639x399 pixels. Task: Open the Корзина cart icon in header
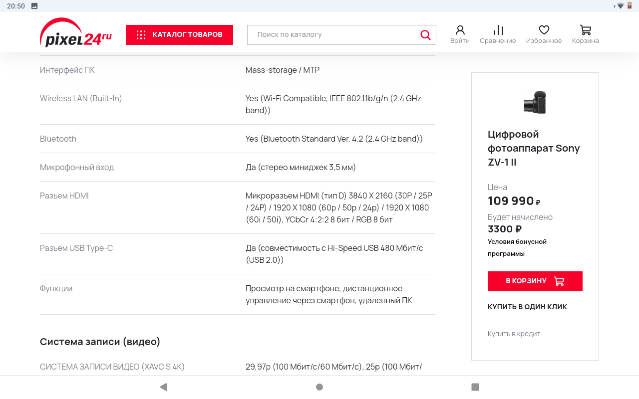[x=585, y=34]
